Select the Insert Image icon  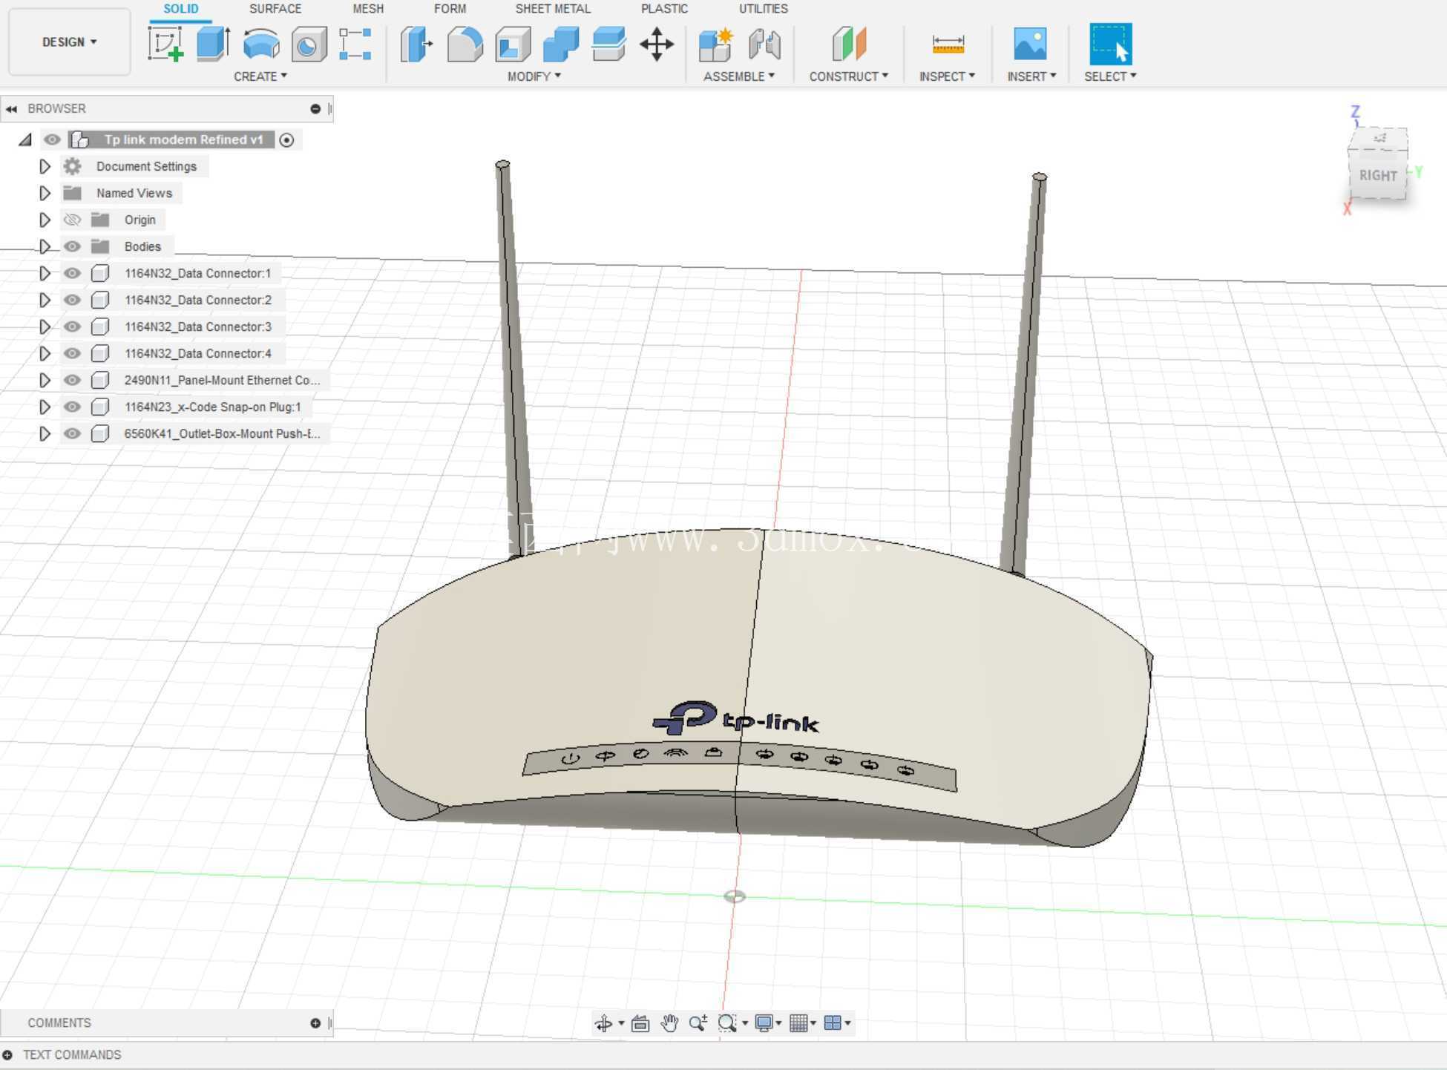click(x=1030, y=44)
